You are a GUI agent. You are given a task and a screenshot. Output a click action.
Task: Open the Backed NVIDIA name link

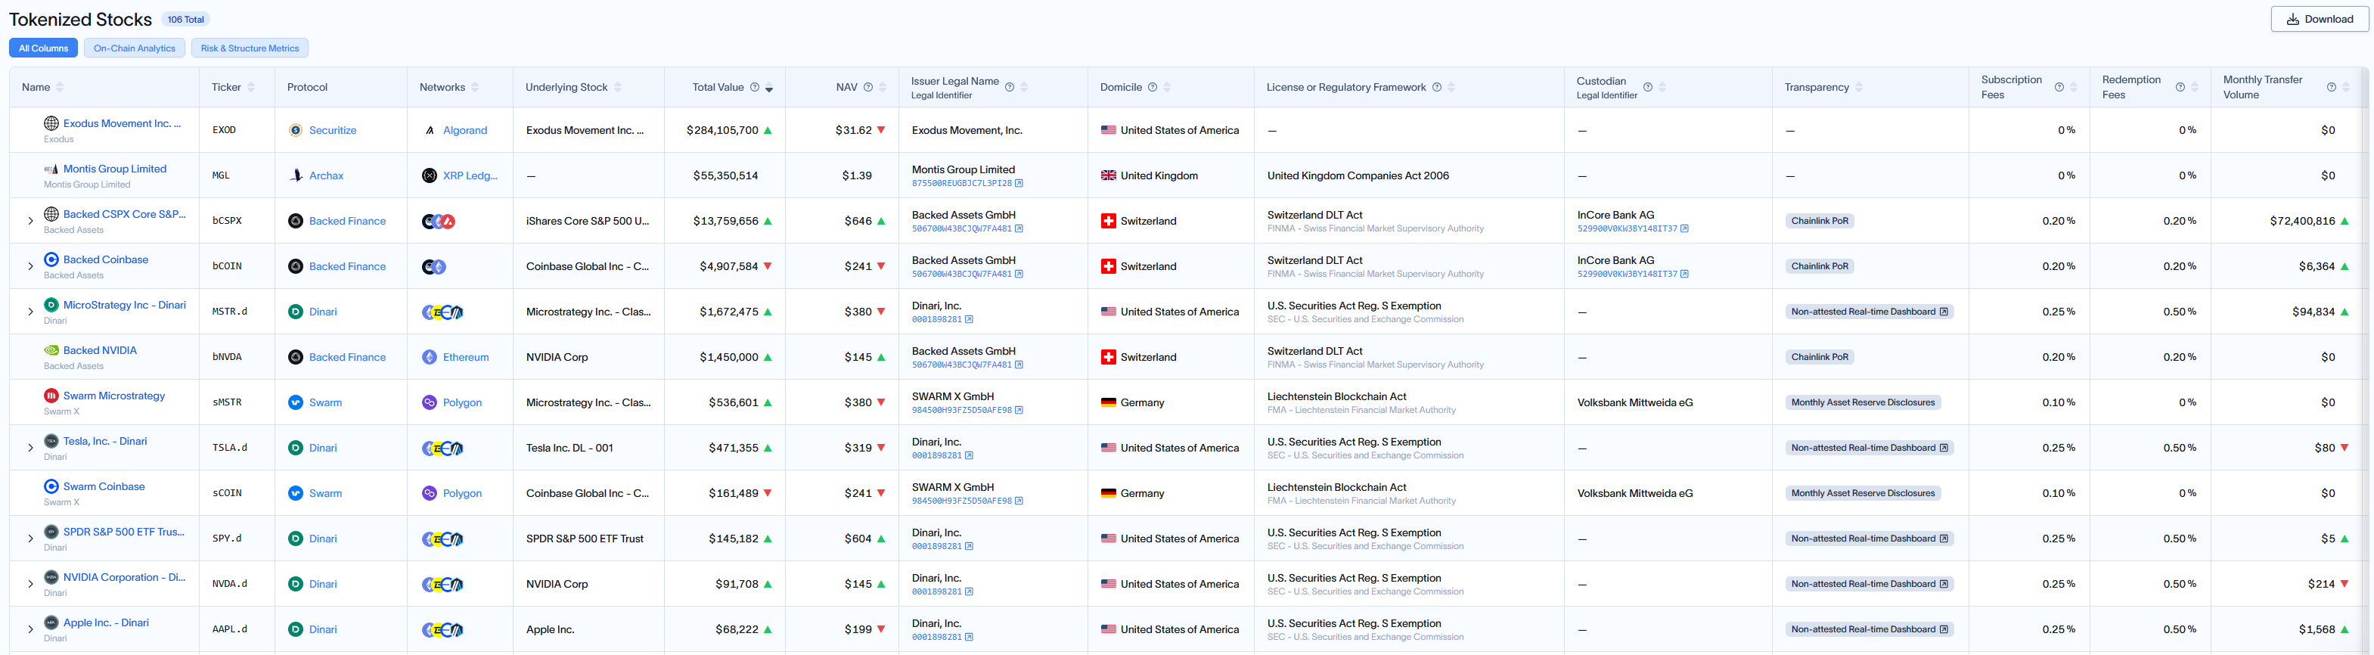100,350
